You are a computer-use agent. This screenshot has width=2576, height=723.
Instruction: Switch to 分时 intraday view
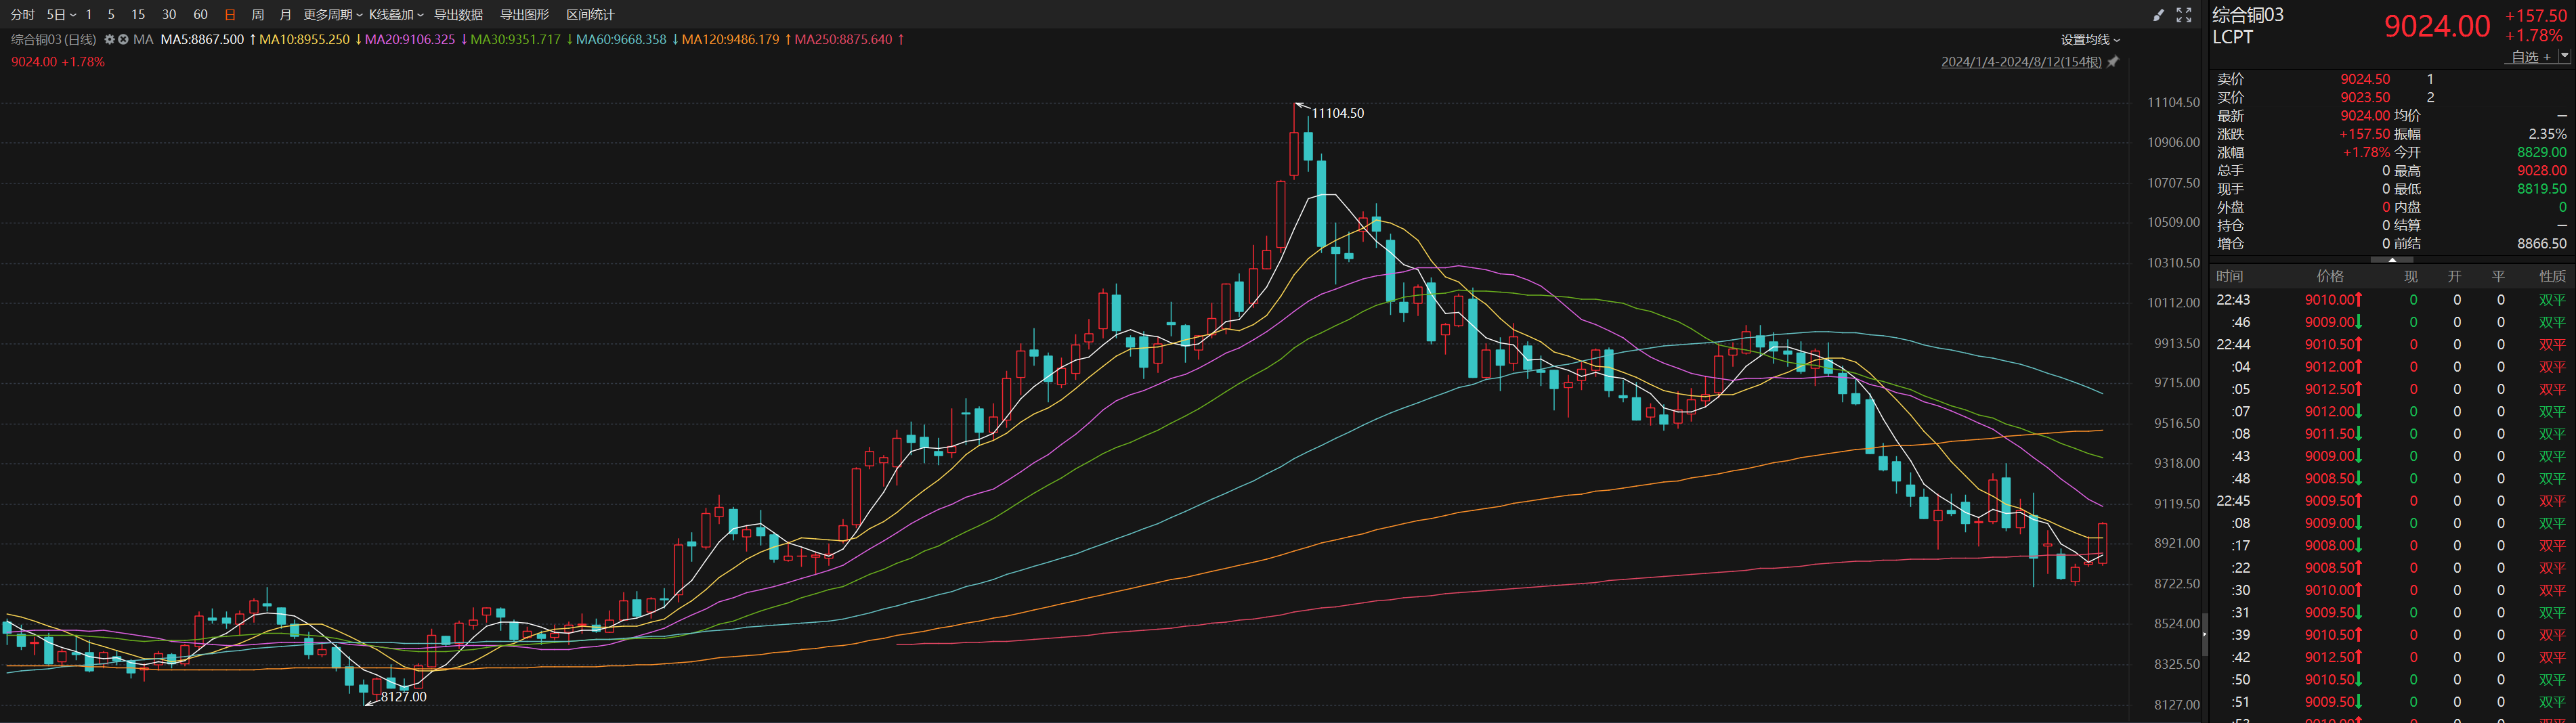click(x=22, y=15)
